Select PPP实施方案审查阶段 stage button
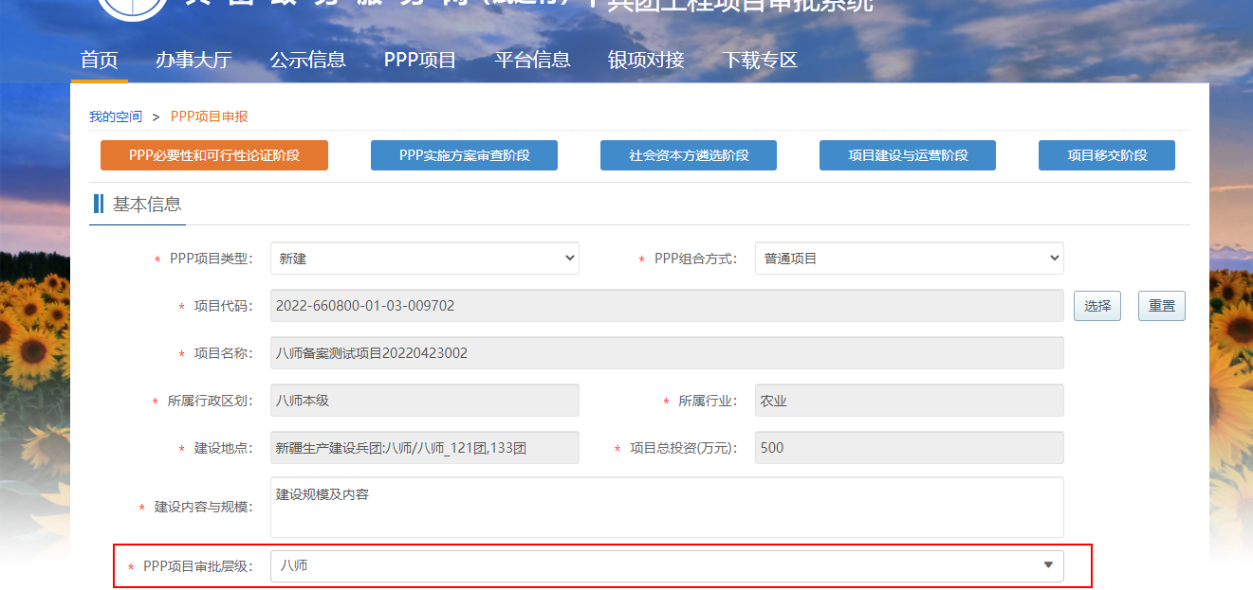The image size is (1253, 590). click(x=464, y=155)
